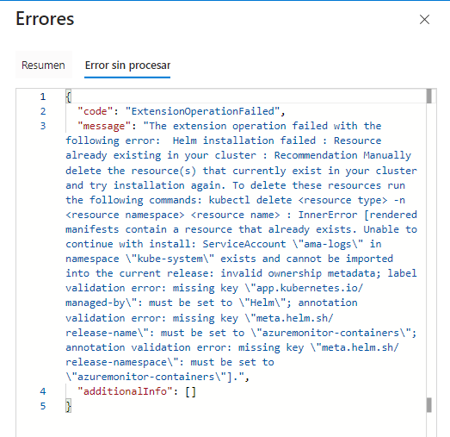Click the text "kube-system" in the message
The width and height of the screenshot is (450, 437).
(x=170, y=259)
